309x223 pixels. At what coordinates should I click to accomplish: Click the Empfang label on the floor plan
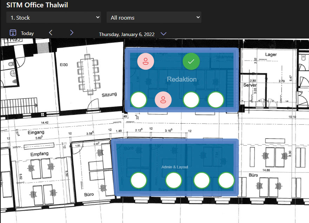coord(39,154)
